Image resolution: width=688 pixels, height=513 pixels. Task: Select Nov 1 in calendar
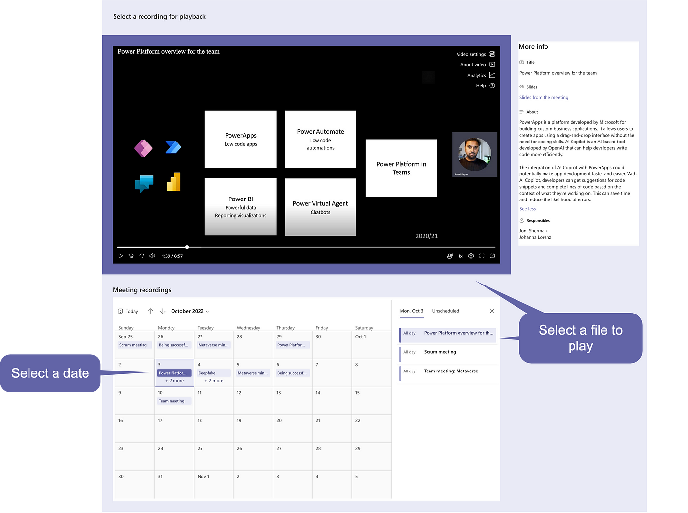tap(214, 485)
